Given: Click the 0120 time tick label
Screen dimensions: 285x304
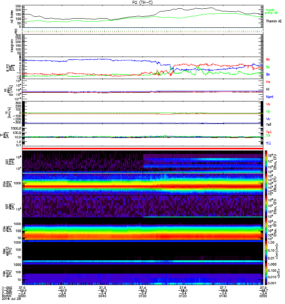Looking at the screenshot, I should [x=183, y=296].
